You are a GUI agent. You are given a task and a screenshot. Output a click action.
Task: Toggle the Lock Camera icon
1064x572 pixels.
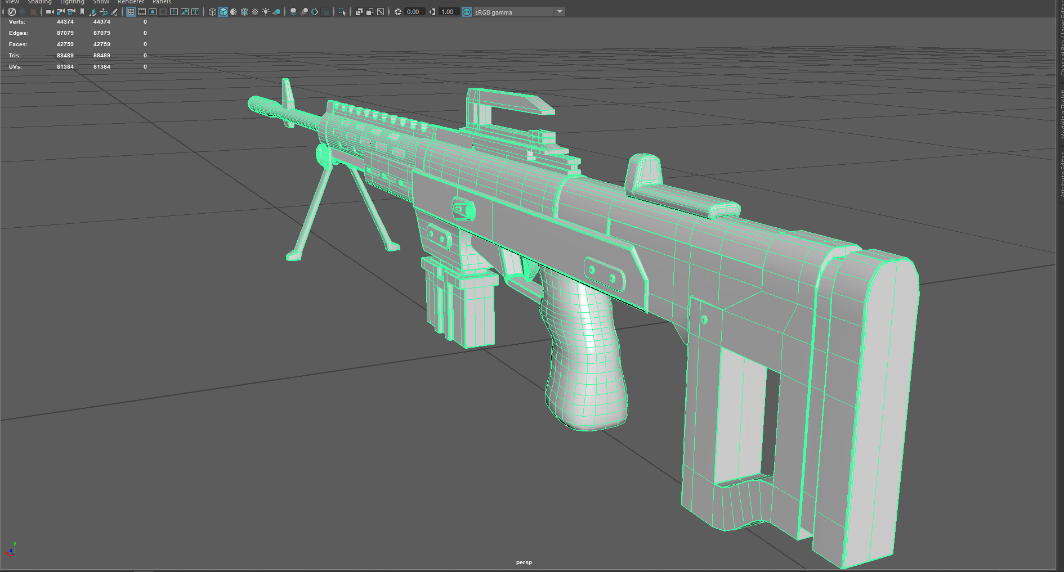(x=60, y=12)
